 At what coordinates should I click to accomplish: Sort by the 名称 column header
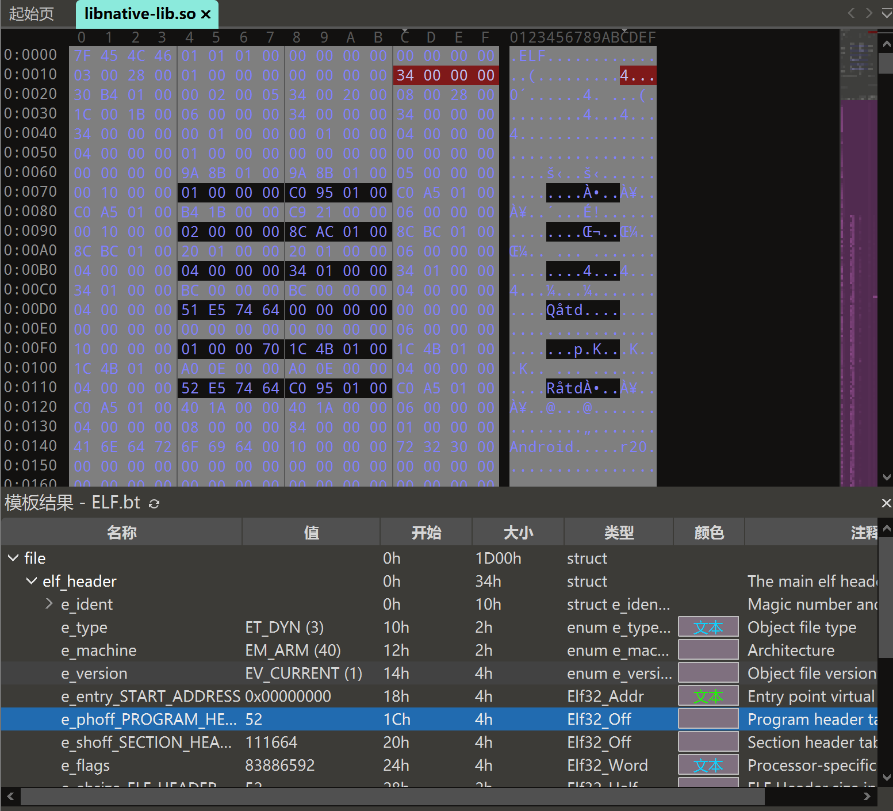pyautogui.click(x=121, y=533)
